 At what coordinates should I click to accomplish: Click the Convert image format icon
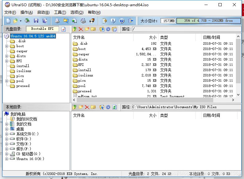coord(75,21)
